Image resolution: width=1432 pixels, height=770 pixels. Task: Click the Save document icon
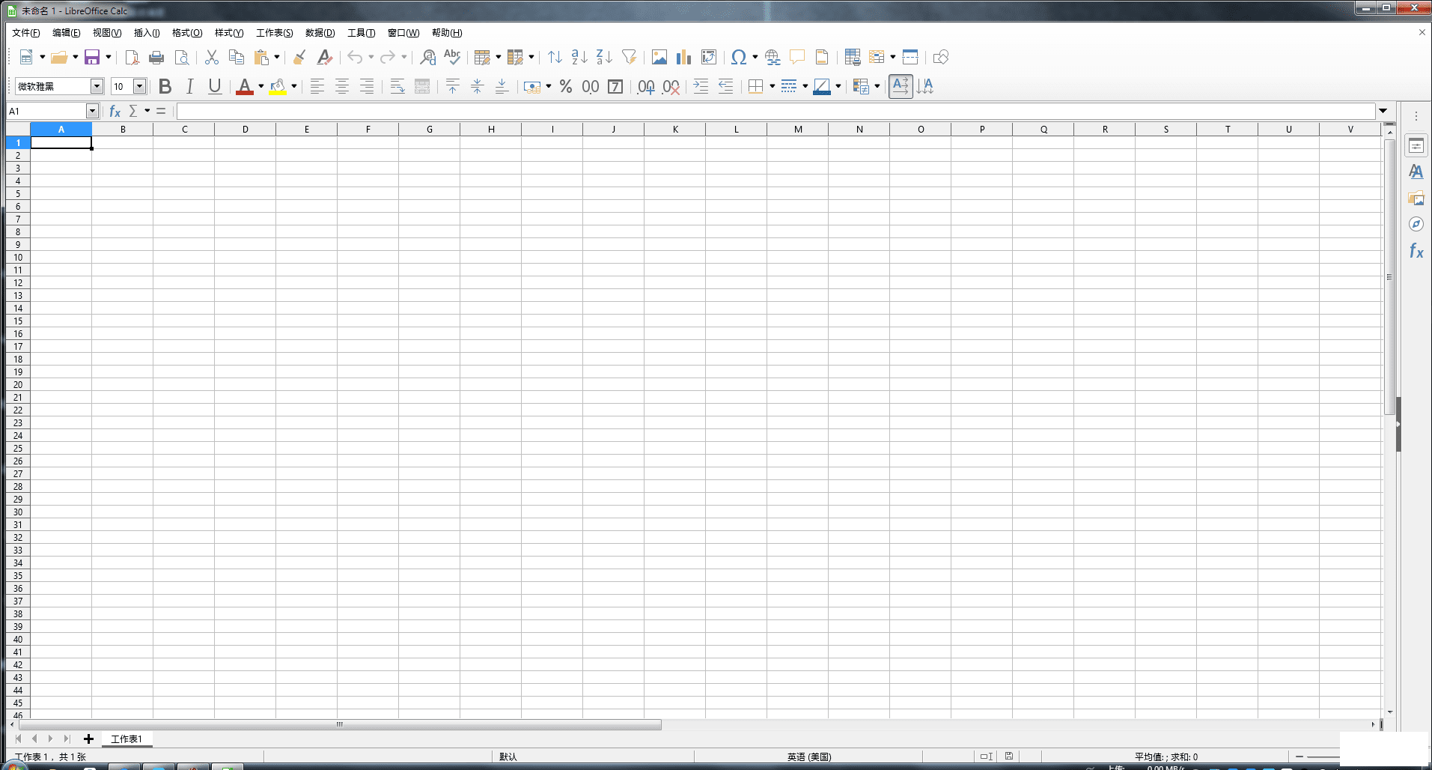tap(92, 57)
